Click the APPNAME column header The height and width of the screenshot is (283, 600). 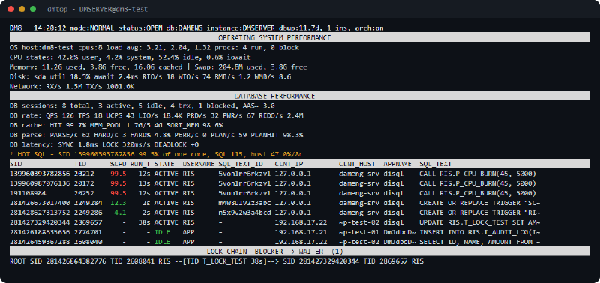pos(397,164)
